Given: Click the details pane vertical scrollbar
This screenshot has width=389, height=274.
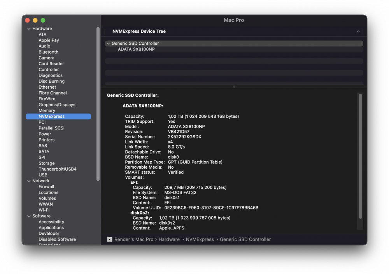Looking at the screenshot, I should pos(360,156).
